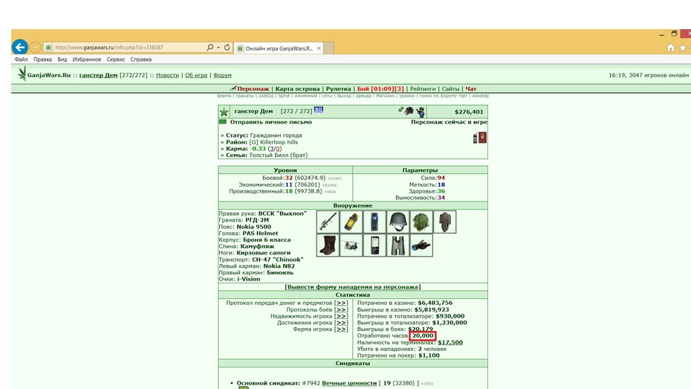Open the Рейтинги page
This screenshot has height=389, width=691.
[x=423, y=89]
